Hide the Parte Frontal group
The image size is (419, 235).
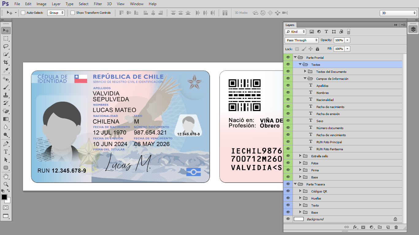[288, 57]
